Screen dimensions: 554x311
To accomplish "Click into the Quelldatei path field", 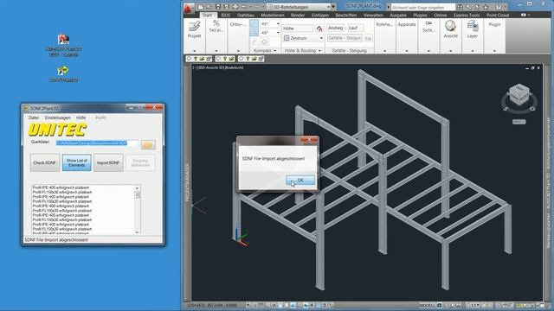I will click(x=98, y=143).
